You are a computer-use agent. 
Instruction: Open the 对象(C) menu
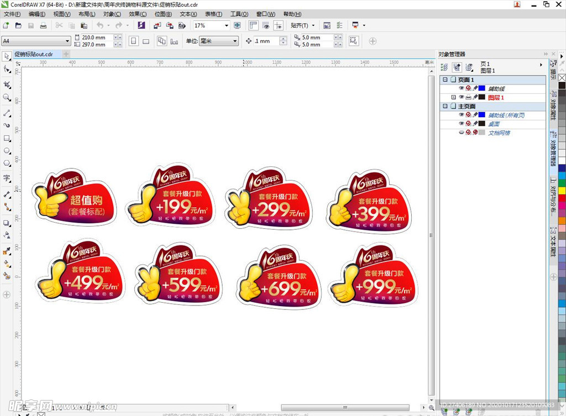(x=112, y=14)
